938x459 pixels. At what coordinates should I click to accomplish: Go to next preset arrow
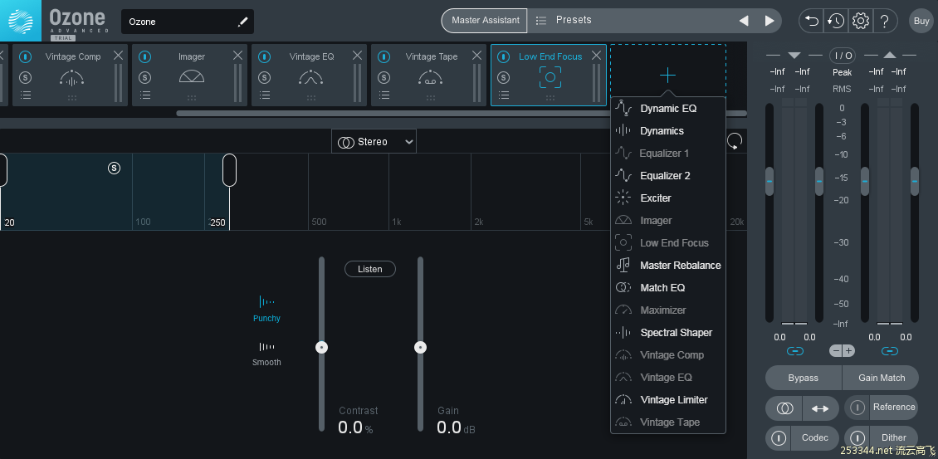click(x=769, y=21)
